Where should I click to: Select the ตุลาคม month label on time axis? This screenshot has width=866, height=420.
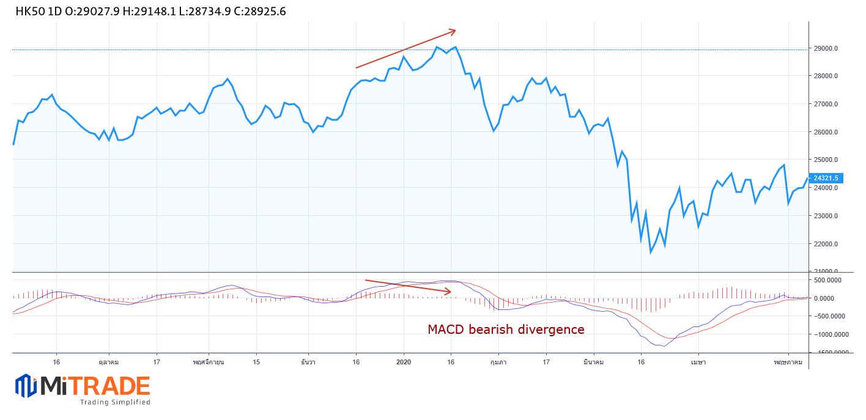109,362
